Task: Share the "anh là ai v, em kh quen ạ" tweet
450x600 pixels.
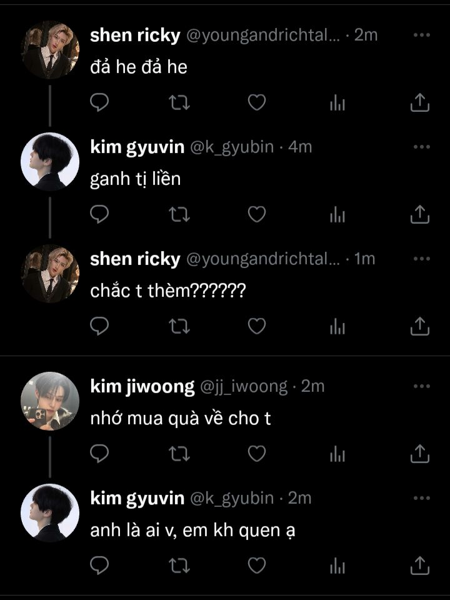Action: [420, 566]
